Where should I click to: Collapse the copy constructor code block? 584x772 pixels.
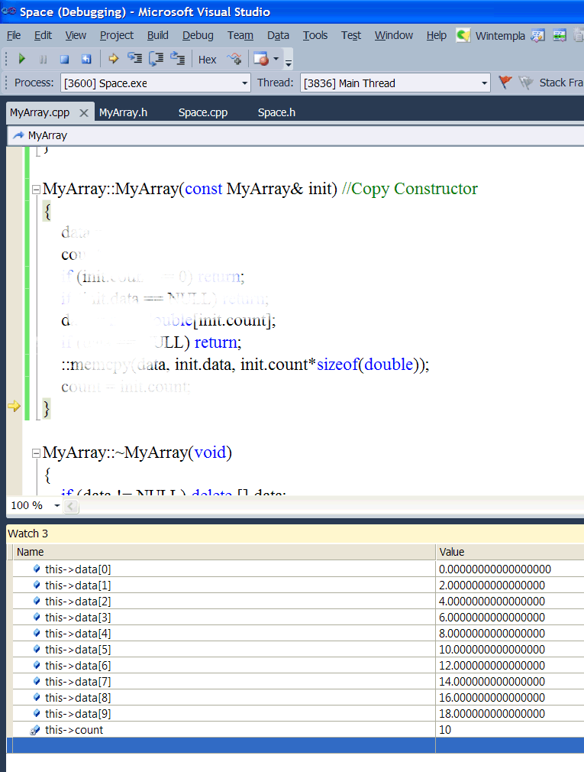(36, 189)
